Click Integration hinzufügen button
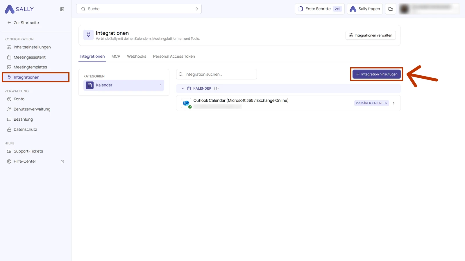Screen dimensions: 465x261 377,74
